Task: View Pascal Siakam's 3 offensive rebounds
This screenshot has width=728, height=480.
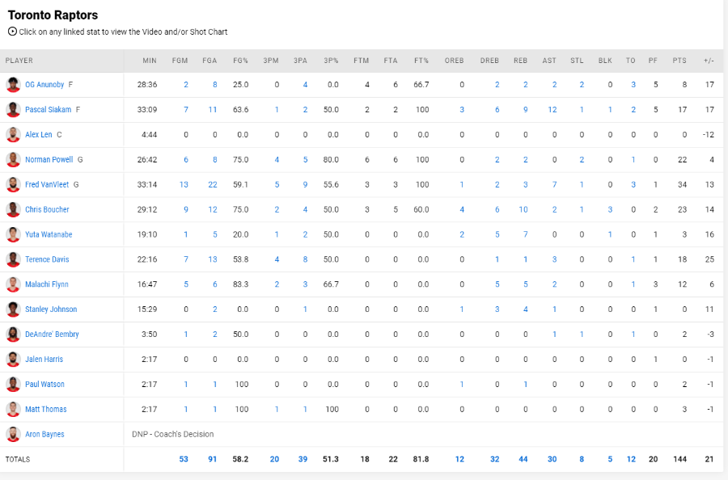Action: 462,109
